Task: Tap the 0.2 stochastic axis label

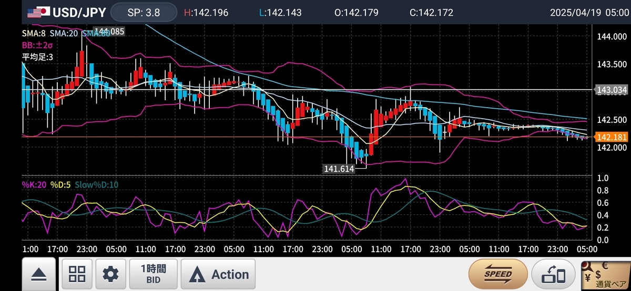Action: [x=603, y=227]
